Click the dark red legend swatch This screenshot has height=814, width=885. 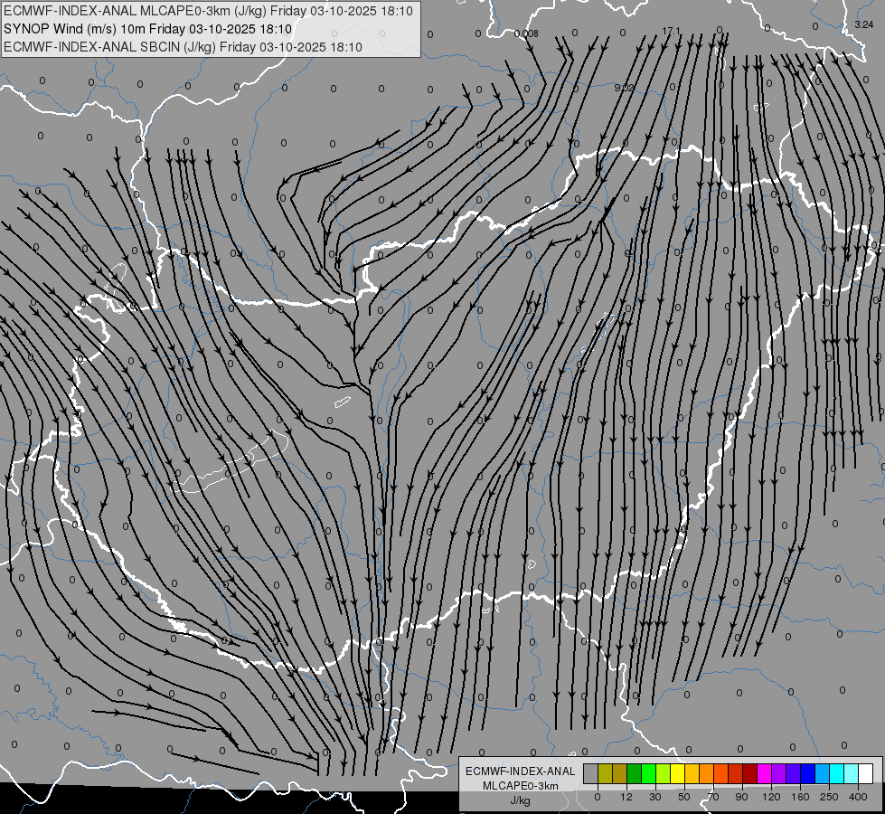[750, 774]
